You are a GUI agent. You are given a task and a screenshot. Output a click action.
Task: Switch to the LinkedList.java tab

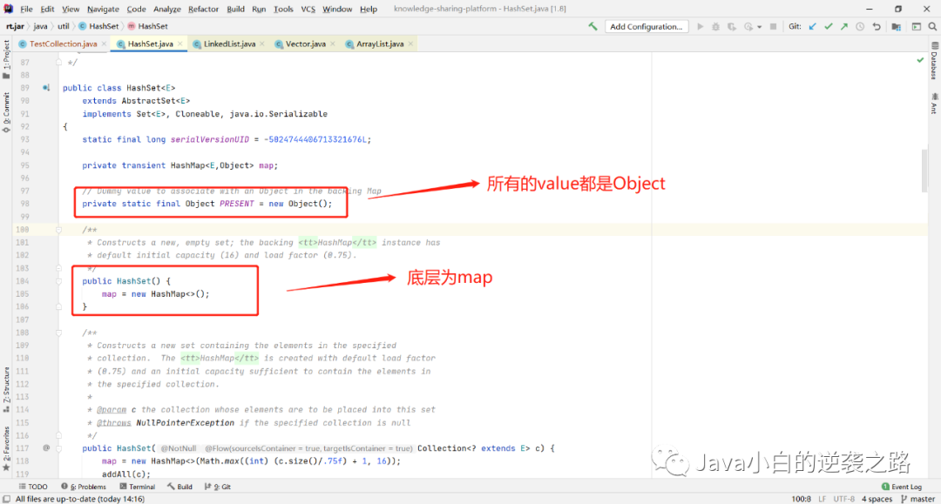229,44
